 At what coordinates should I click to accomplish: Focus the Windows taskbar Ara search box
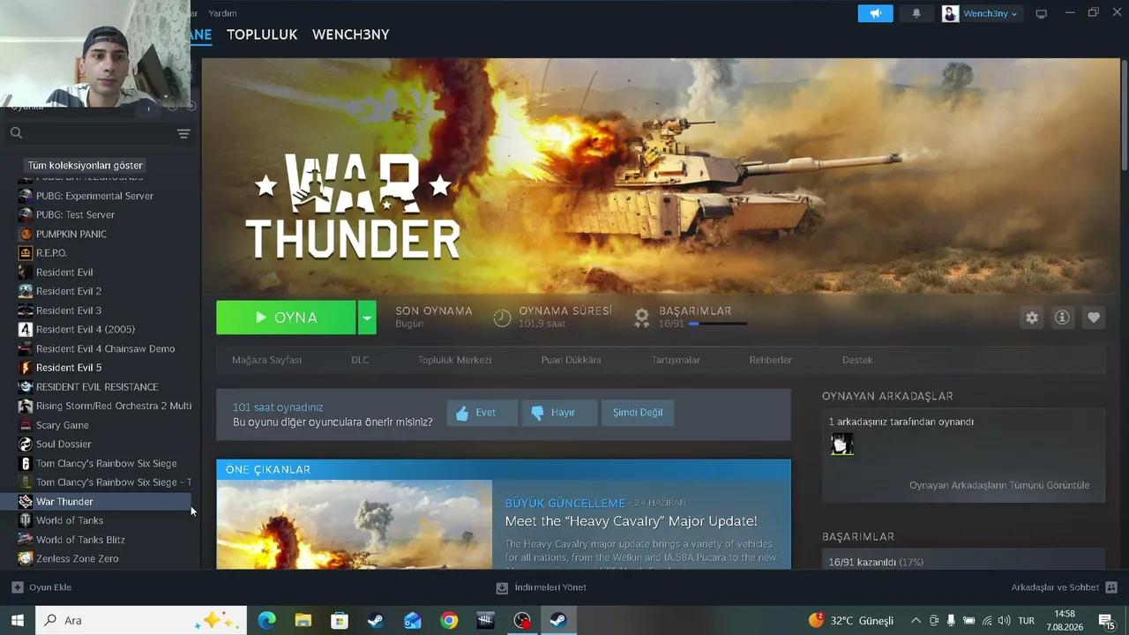point(141,621)
